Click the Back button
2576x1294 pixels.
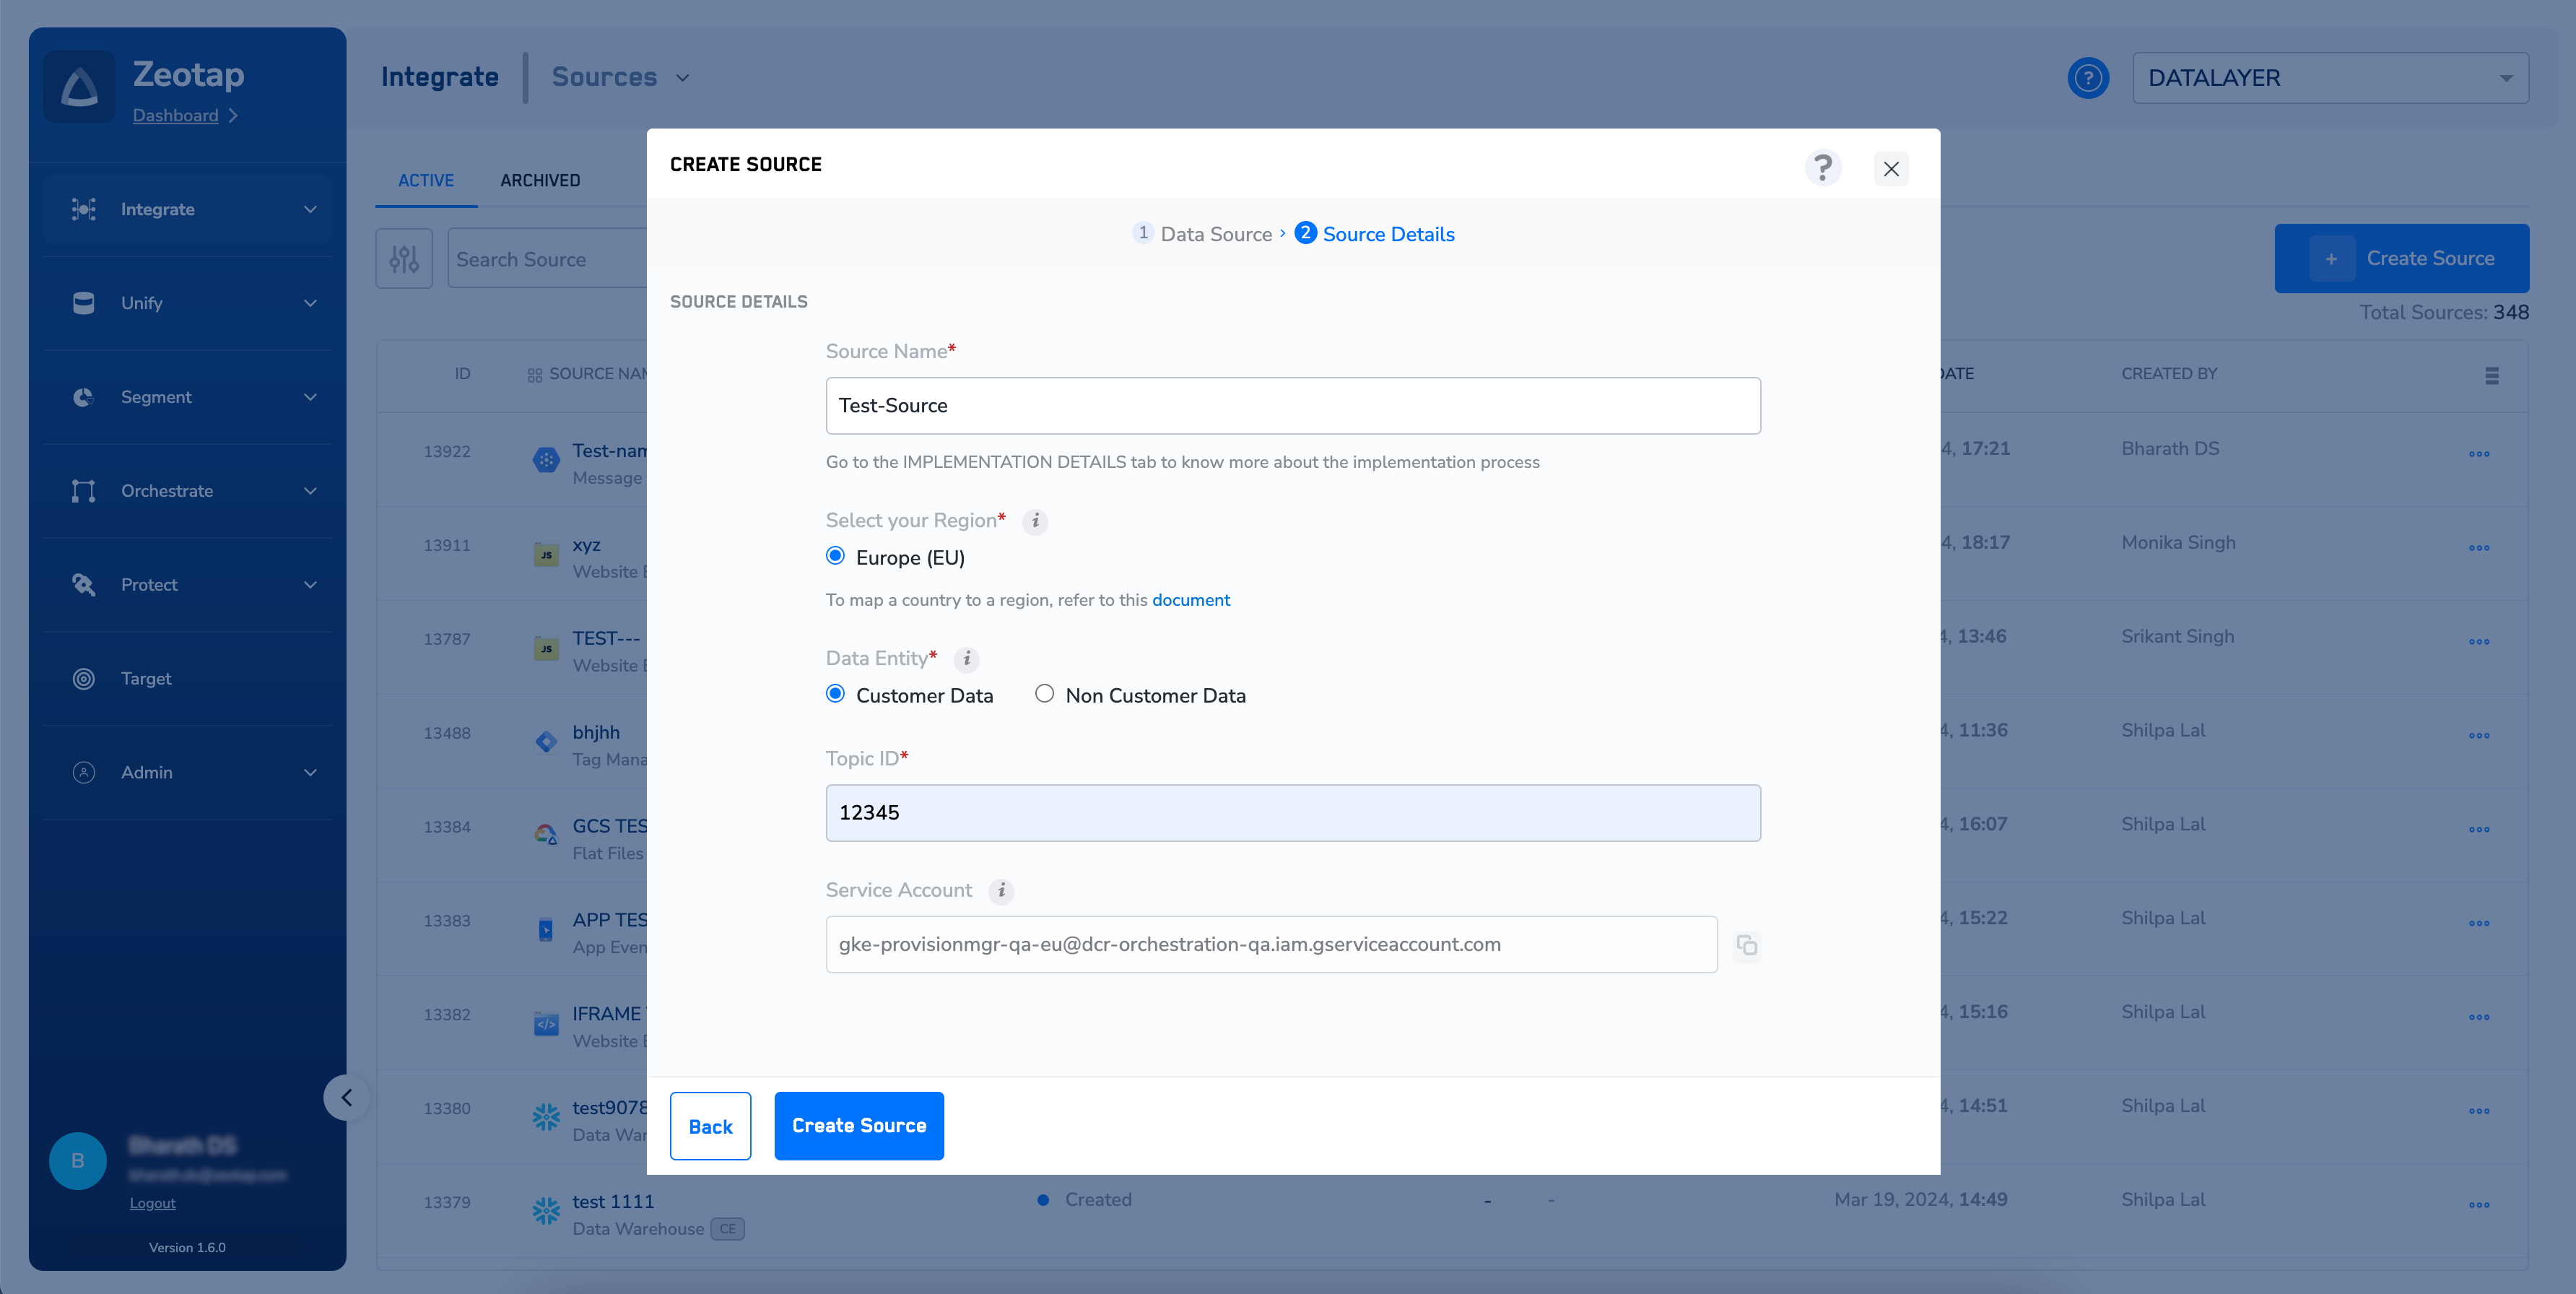click(x=710, y=1126)
